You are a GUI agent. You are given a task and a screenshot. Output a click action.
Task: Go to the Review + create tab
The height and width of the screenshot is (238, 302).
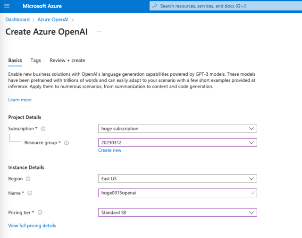(67, 61)
